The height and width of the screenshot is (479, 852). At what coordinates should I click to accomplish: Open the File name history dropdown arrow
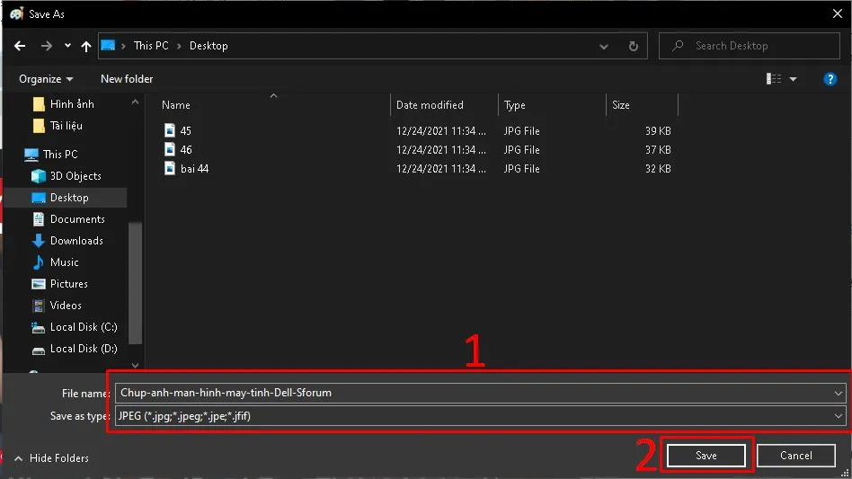pyautogui.click(x=839, y=393)
